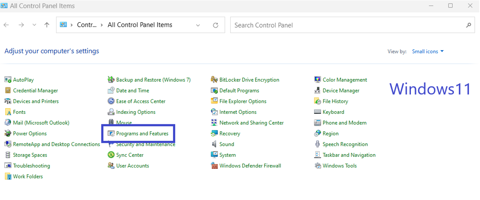The width and height of the screenshot is (480, 200).
Task: Open the User Accounts link
Action: [x=132, y=166]
